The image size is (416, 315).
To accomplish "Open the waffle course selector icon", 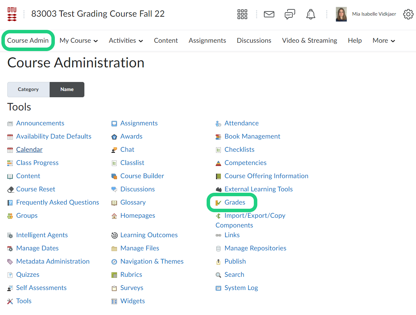I will tap(242, 14).
